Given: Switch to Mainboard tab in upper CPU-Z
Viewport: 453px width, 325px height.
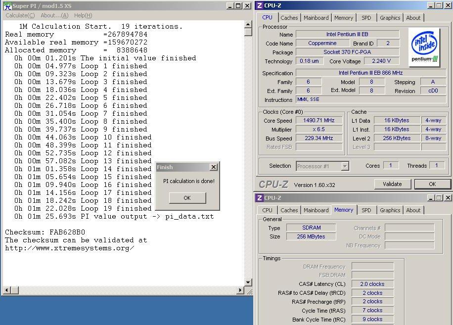Looking at the screenshot, I should [x=316, y=18].
